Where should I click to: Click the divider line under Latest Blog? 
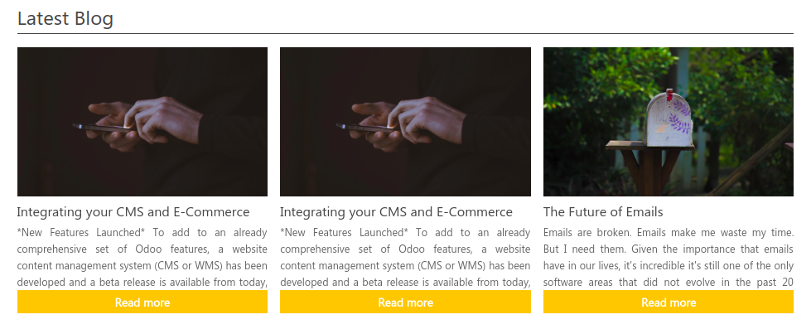[405, 34]
